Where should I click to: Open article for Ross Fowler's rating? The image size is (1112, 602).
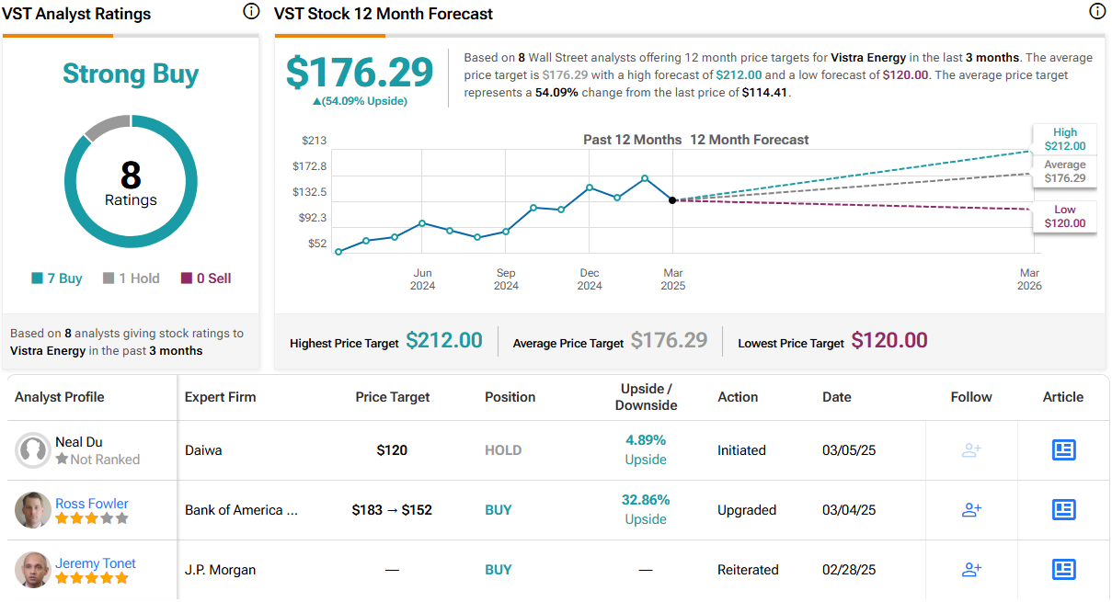click(x=1063, y=510)
